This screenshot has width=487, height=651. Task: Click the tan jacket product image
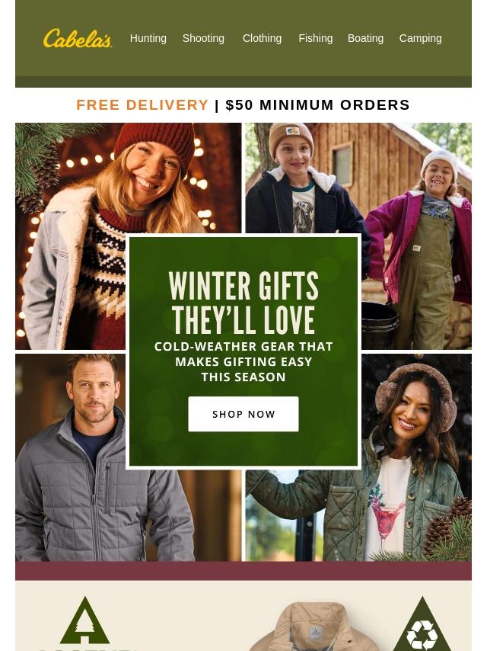coord(314,627)
